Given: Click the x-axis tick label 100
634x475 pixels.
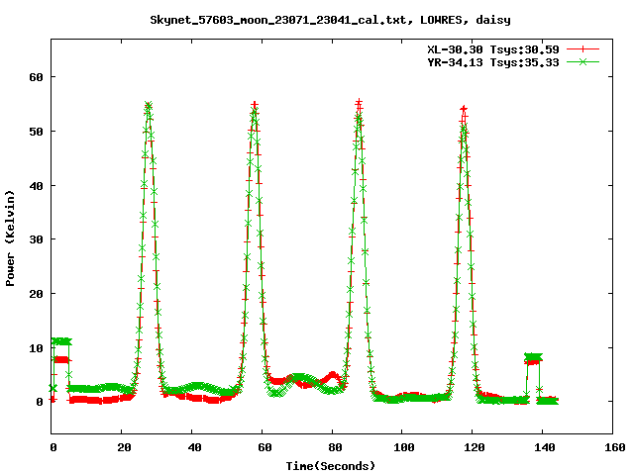Looking at the screenshot, I should [x=404, y=447].
